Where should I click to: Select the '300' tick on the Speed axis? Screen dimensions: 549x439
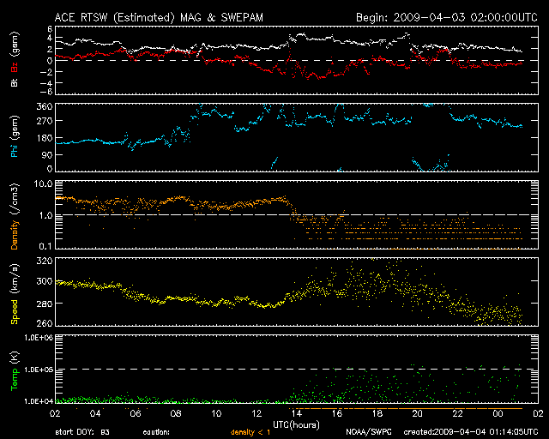tap(45, 281)
